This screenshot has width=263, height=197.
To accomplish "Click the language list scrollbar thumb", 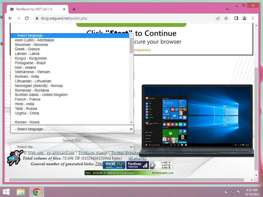I will (x=131, y=45).
